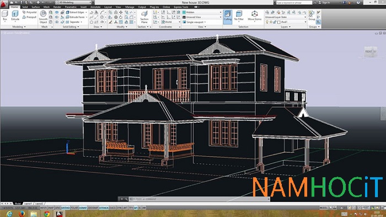Go to the Mesh ribbon tab
This screenshot has height=217, width=386.
click(x=46, y=7)
